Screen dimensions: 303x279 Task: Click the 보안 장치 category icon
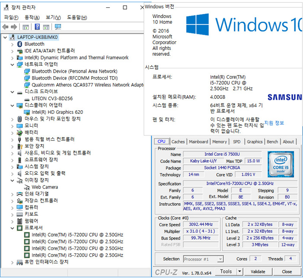point(20,146)
